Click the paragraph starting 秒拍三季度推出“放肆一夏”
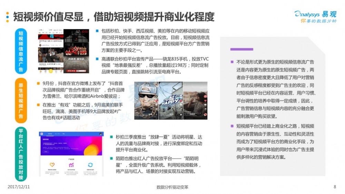345x194 pixels. [x=159, y=143]
